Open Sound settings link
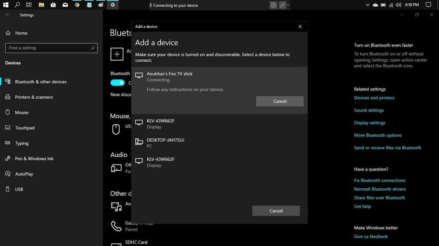439x246 pixels. click(369, 110)
